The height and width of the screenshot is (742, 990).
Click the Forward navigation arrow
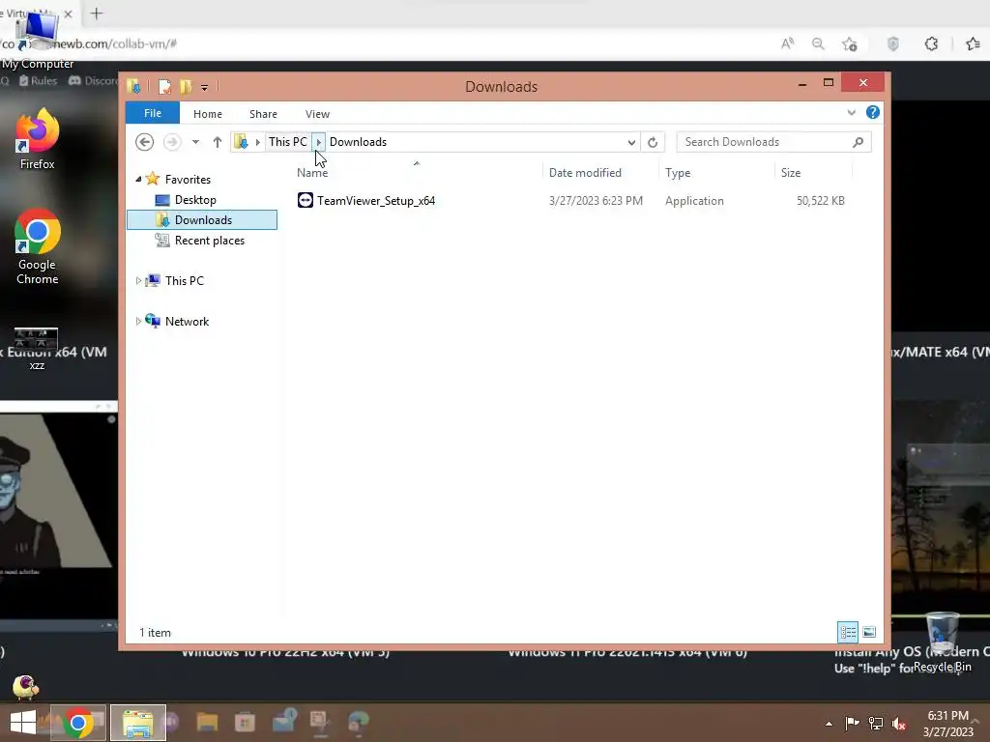(x=172, y=142)
